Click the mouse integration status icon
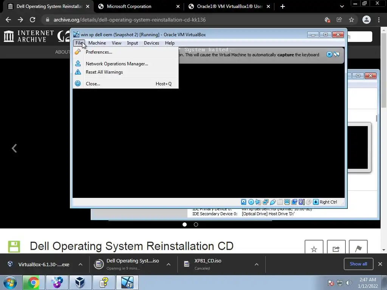The width and height of the screenshot is (387, 290). point(308,202)
